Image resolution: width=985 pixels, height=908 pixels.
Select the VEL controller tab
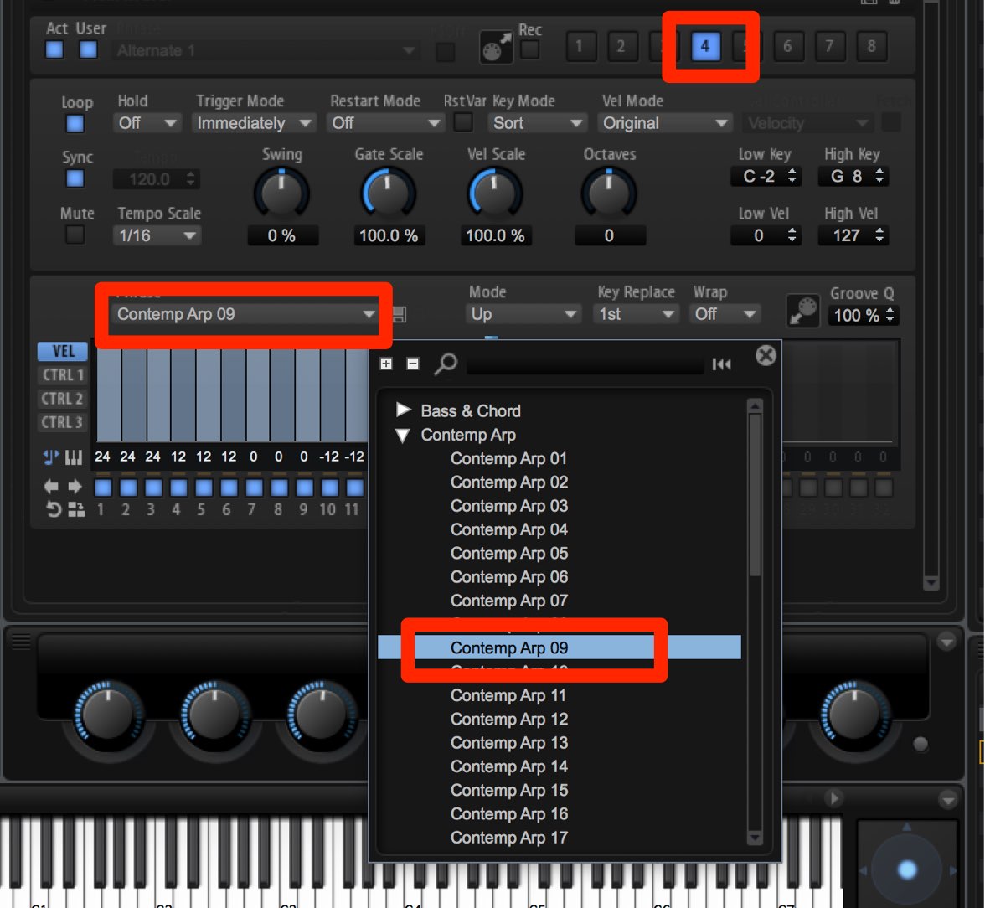click(x=63, y=351)
